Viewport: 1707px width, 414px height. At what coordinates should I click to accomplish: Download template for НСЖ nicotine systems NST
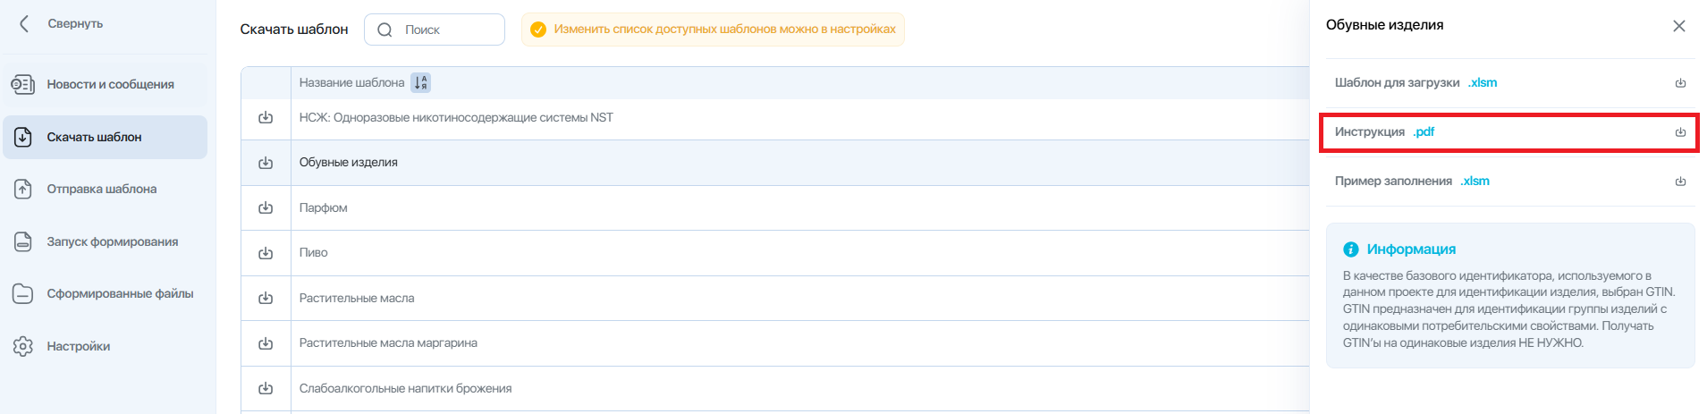tap(266, 117)
